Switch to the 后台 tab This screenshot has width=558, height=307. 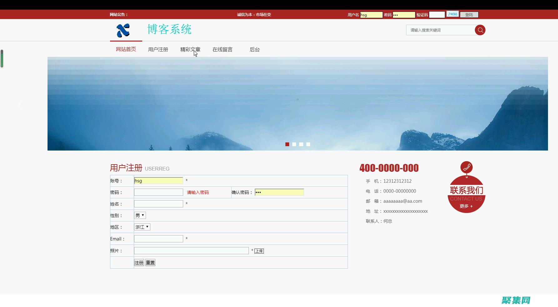coord(255,49)
